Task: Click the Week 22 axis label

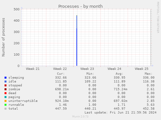Action: click(60, 69)
